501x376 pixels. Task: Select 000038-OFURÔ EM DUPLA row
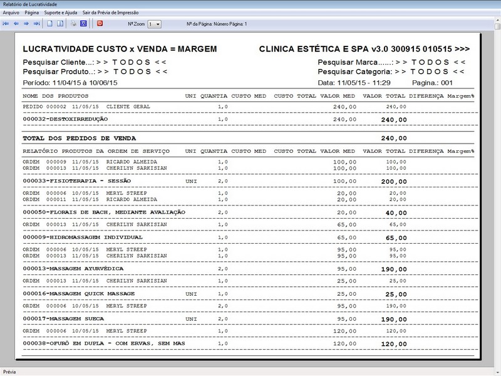coord(215,343)
